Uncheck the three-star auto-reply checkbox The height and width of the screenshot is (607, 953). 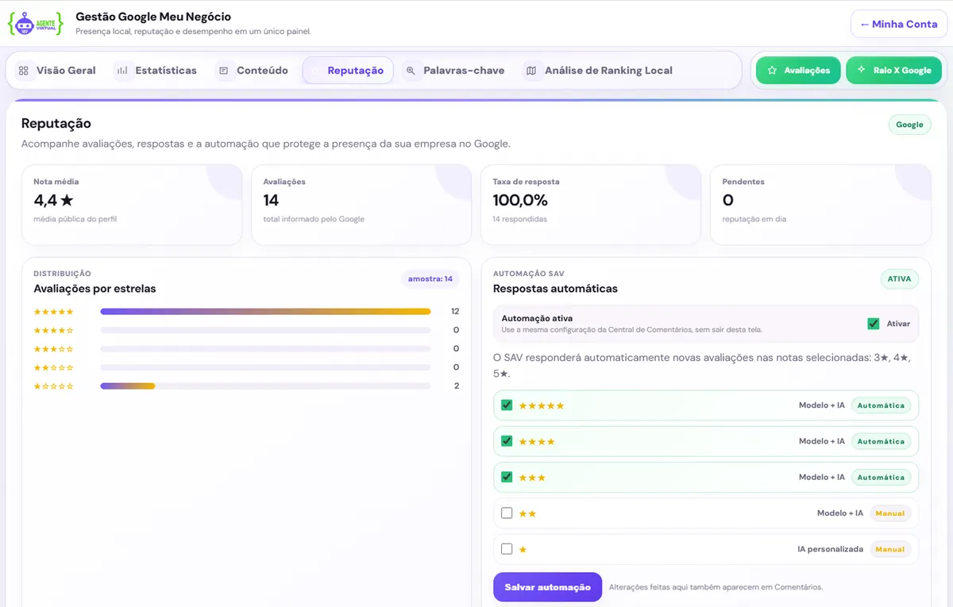pos(507,477)
